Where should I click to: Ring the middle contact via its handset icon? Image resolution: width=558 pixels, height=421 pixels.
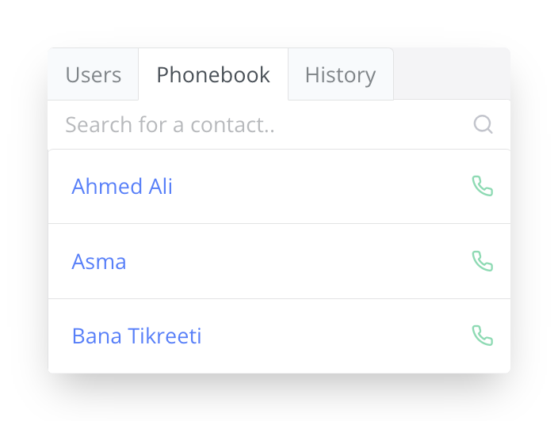click(482, 261)
